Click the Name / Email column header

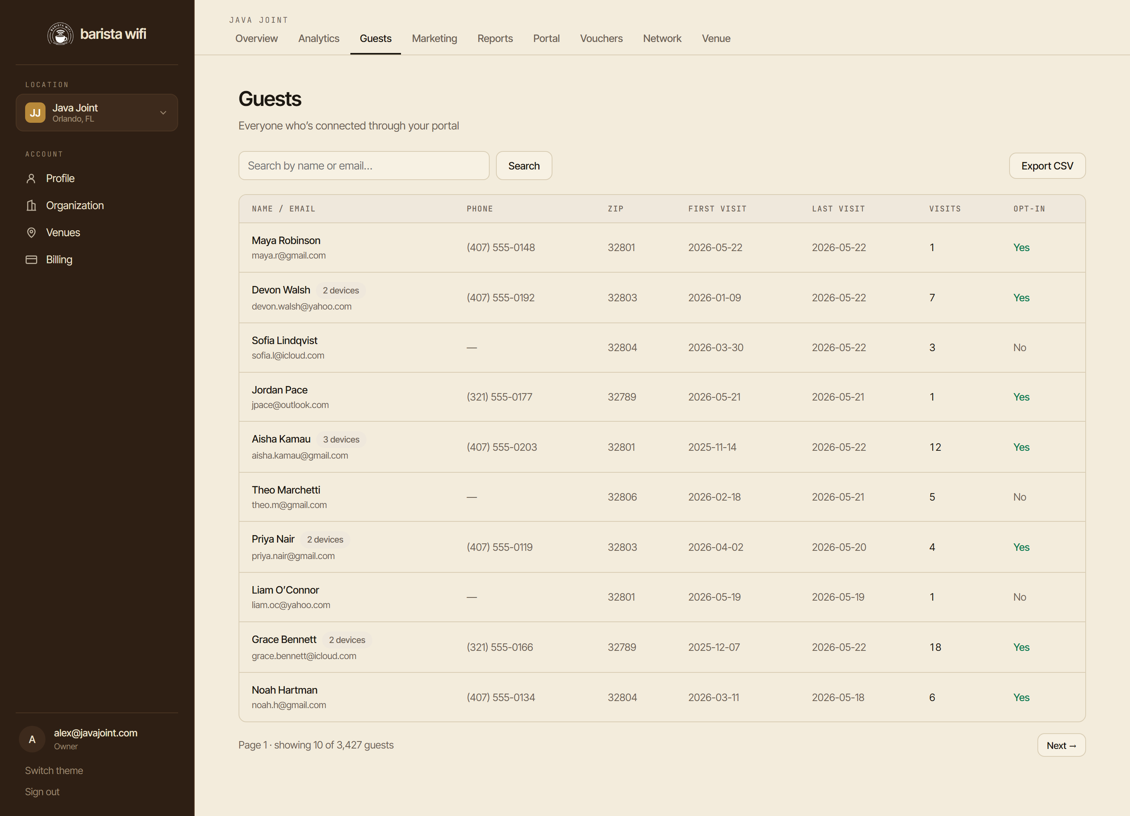(284, 209)
